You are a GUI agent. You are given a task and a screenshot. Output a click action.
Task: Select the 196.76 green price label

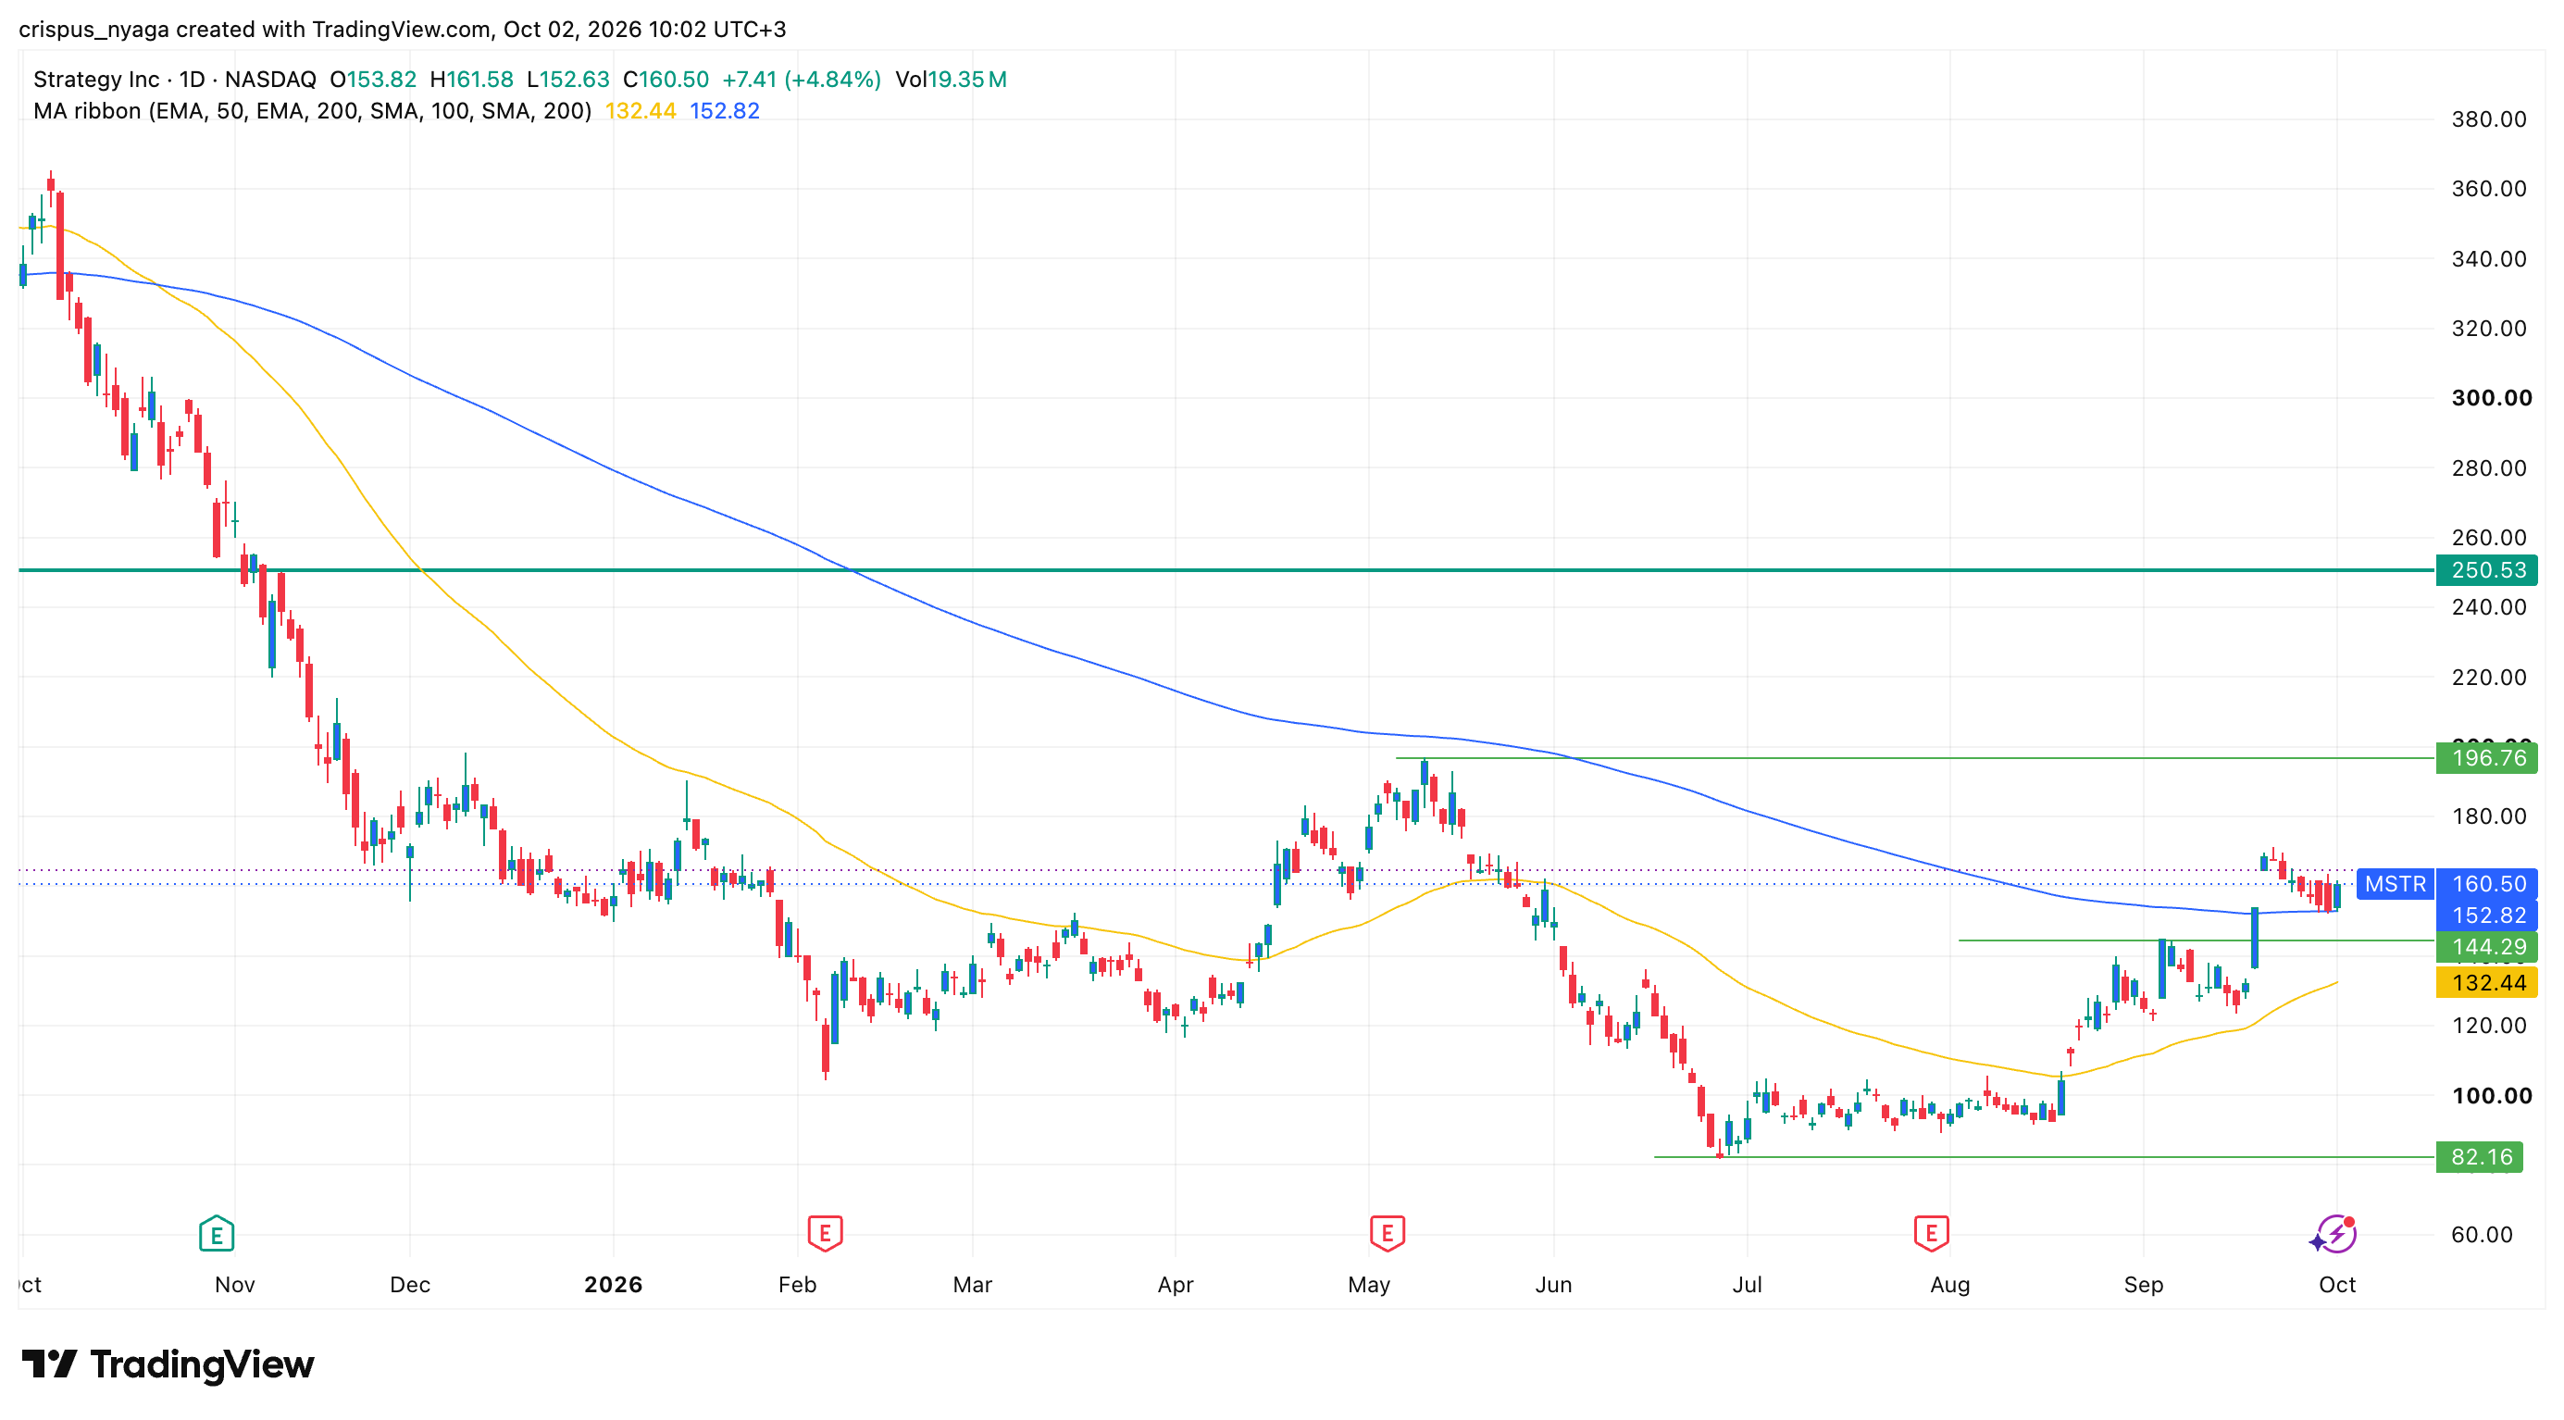point(2485,758)
